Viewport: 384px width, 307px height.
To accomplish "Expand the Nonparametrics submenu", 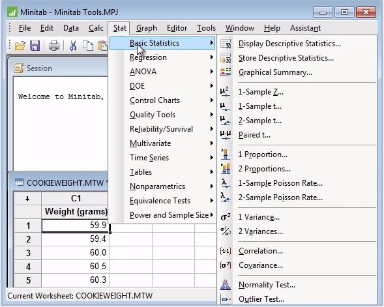I will click(162, 186).
